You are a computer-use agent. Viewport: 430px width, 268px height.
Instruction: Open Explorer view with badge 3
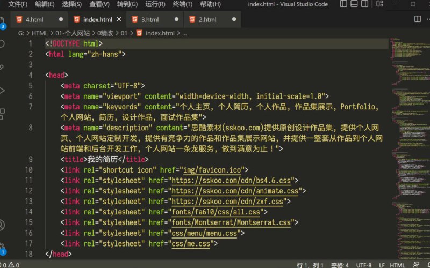[2, 23]
